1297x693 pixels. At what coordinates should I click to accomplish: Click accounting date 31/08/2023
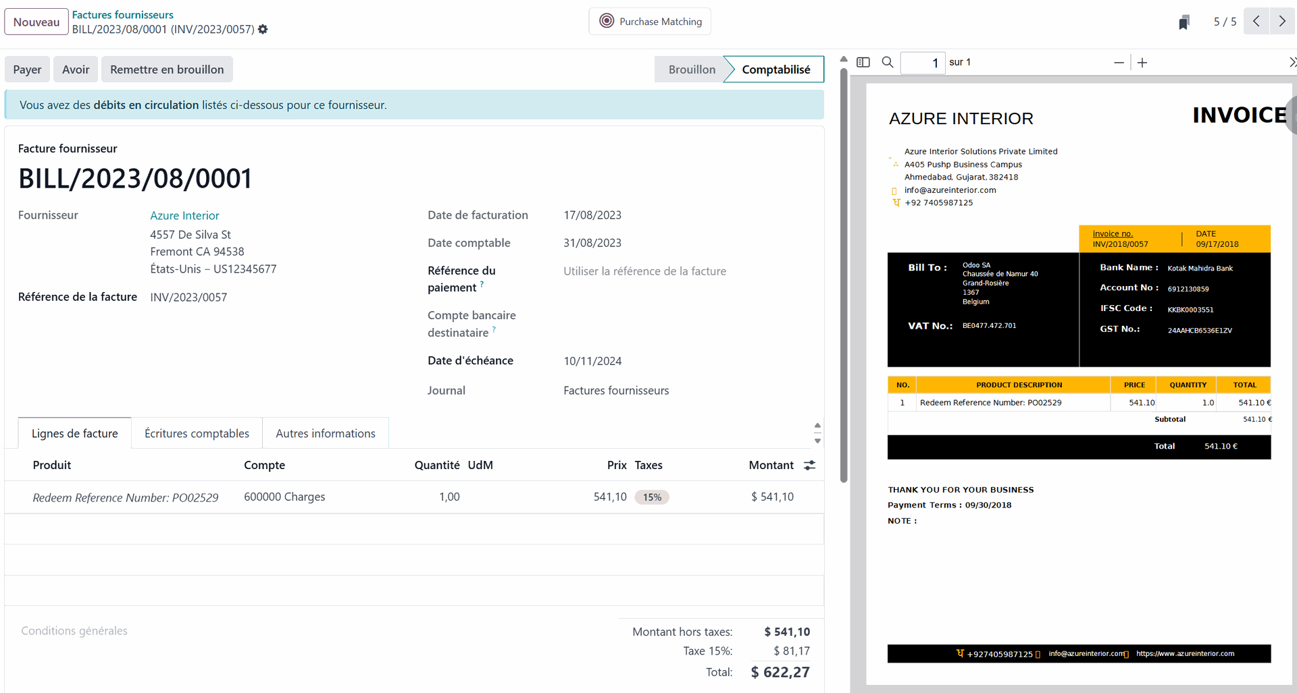[592, 243]
